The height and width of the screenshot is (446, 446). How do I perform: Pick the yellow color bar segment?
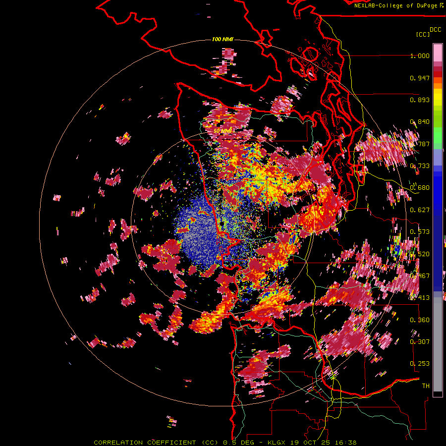click(438, 97)
